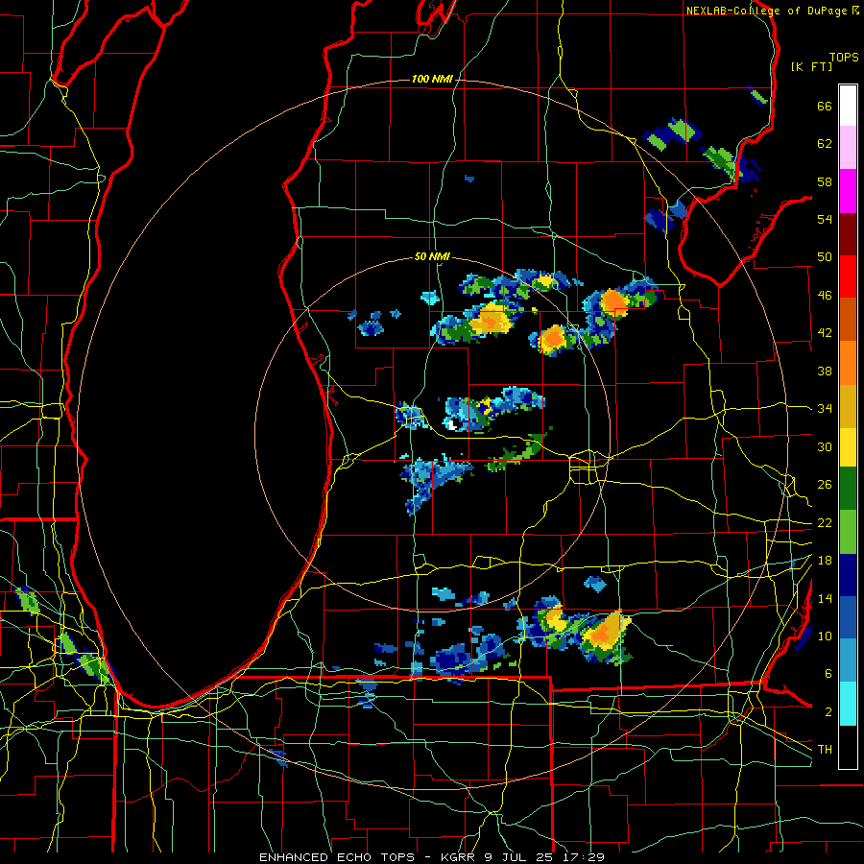Select the 50 legend value
Image resolution: width=864 pixels, height=864 pixels.
[825, 257]
